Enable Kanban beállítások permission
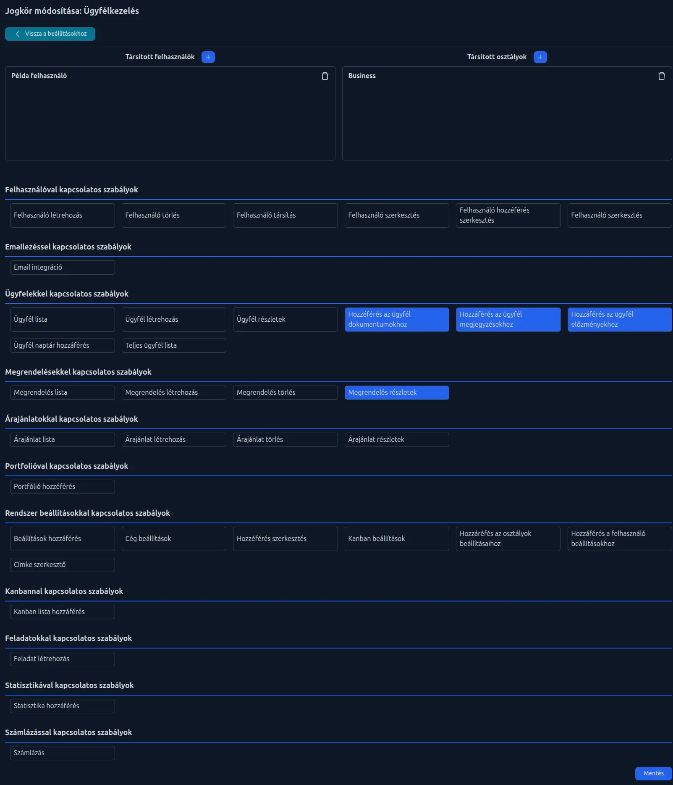Screen dimensions: 673x785 click(396, 539)
